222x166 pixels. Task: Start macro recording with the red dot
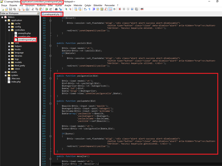(120, 9)
